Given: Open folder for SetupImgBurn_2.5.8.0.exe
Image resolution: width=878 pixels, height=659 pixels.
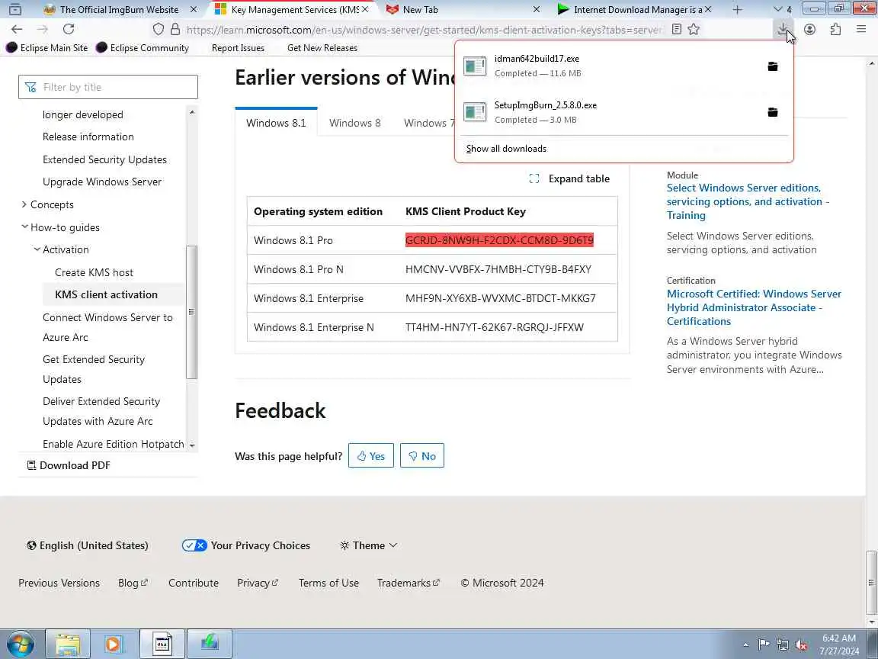Looking at the screenshot, I should (x=773, y=112).
